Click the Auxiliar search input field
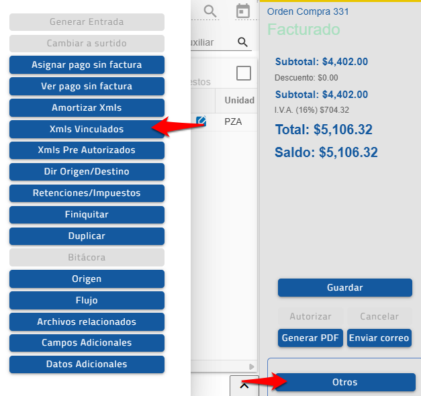421x396 pixels. 212,42
